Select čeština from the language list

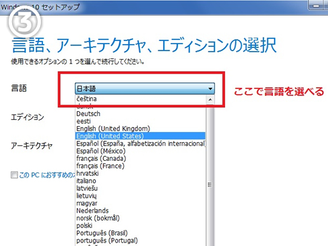click(141, 99)
